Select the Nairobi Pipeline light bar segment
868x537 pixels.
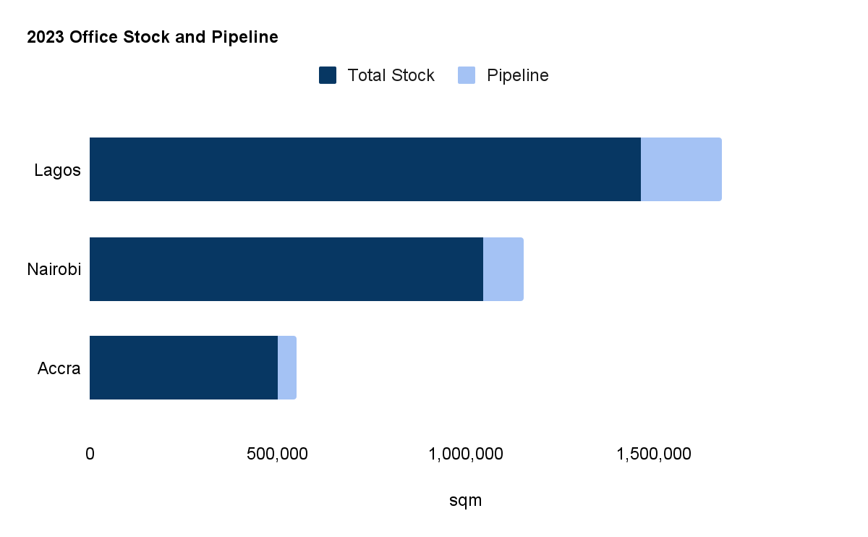[503, 269]
